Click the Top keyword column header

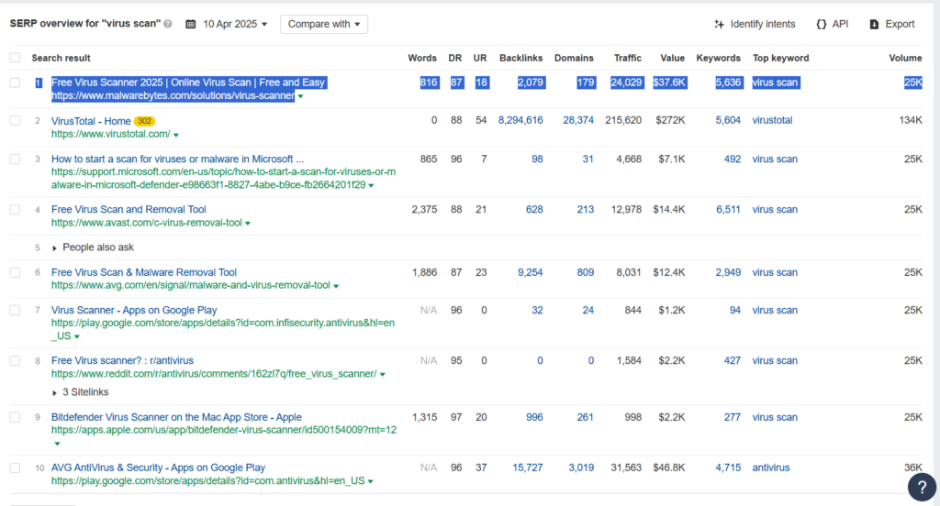click(780, 58)
